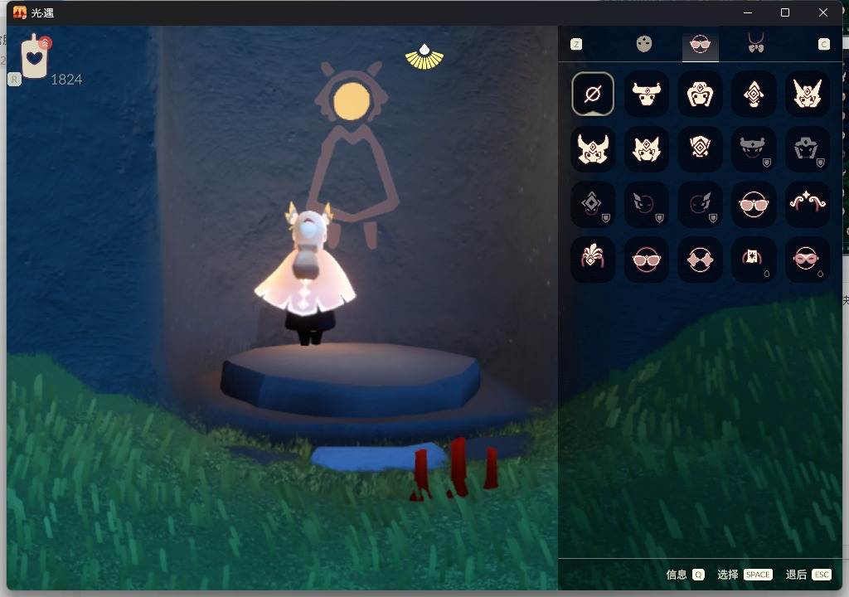The height and width of the screenshot is (597, 849).
Task: Select the paper talisman forehead accessory
Action: 754,259
